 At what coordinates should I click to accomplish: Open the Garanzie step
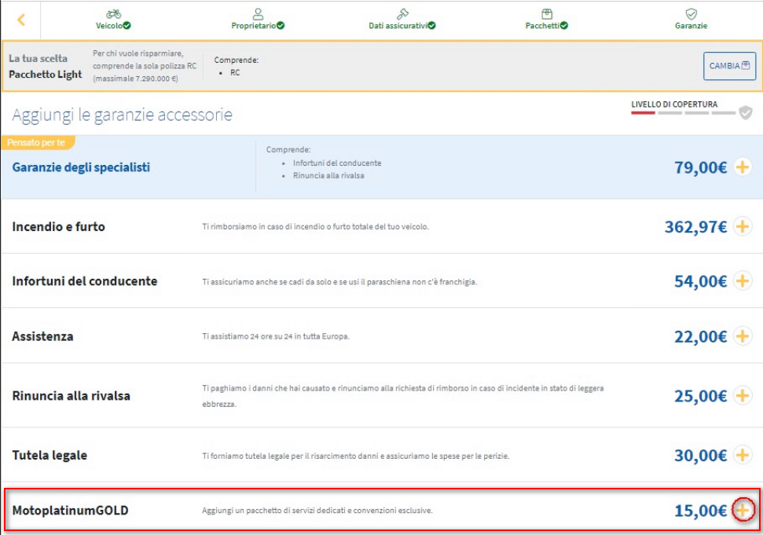[691, 20]
